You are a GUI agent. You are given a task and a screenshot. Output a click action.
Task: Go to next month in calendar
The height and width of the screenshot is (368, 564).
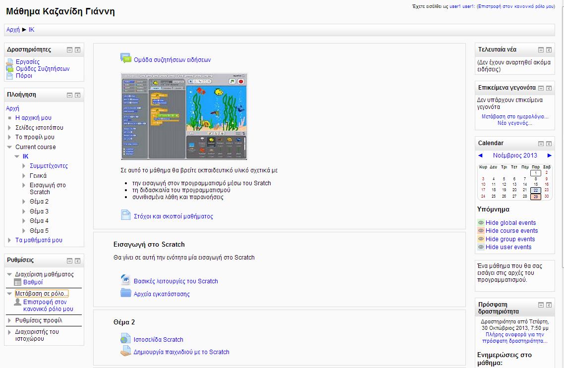click(549, 156)
